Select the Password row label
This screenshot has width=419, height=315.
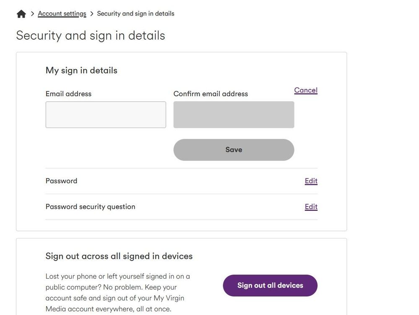[x=62, y=181]
